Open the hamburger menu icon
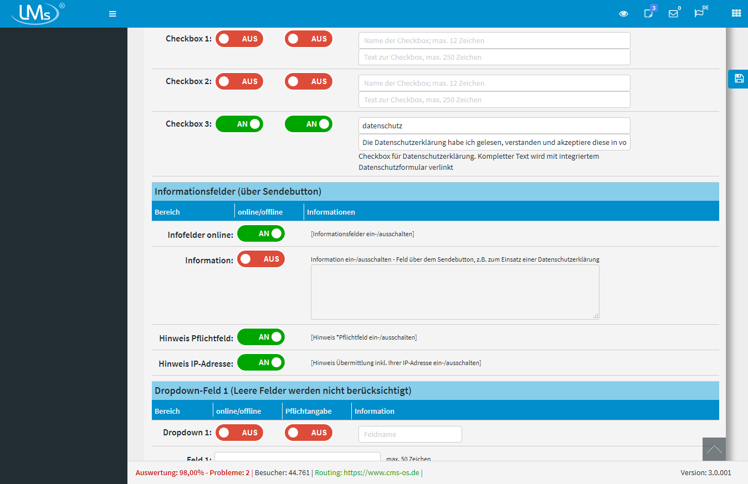 coord(112,14)
